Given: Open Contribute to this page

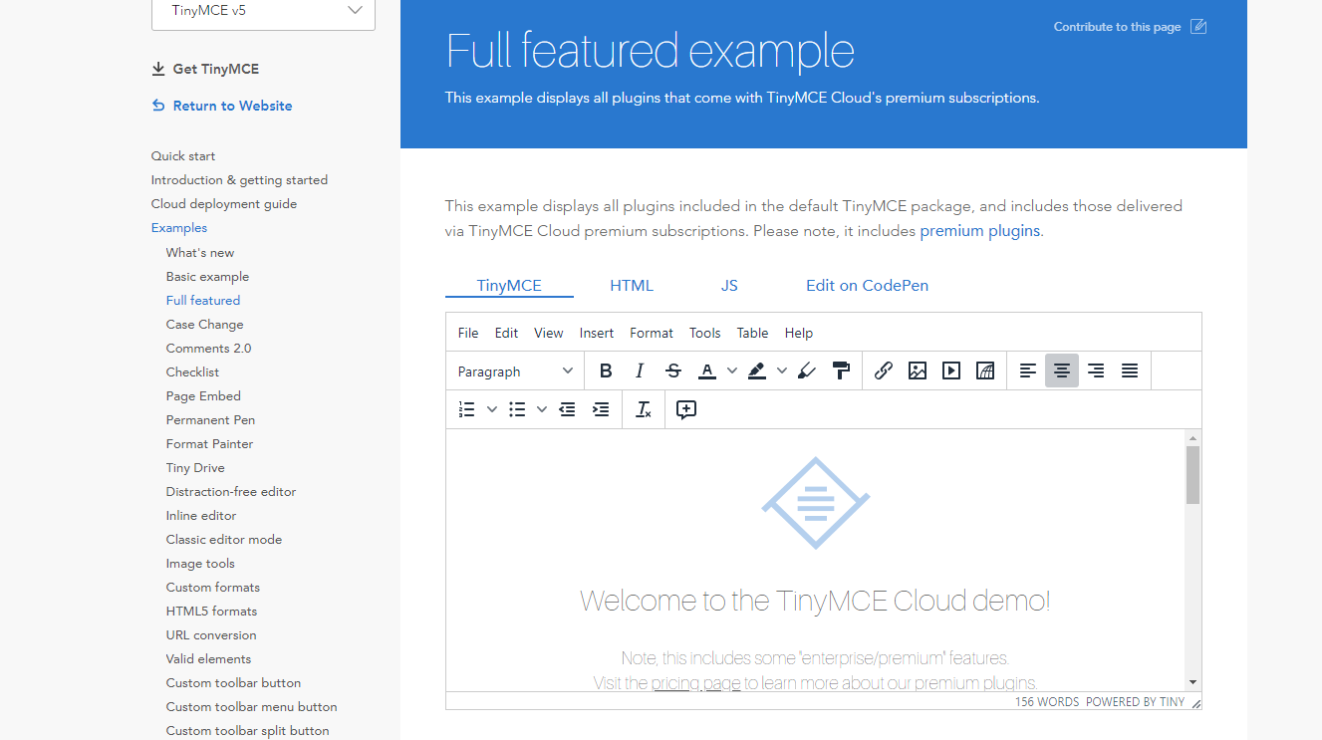Looking at the screenshot, I should [1116, 27].
